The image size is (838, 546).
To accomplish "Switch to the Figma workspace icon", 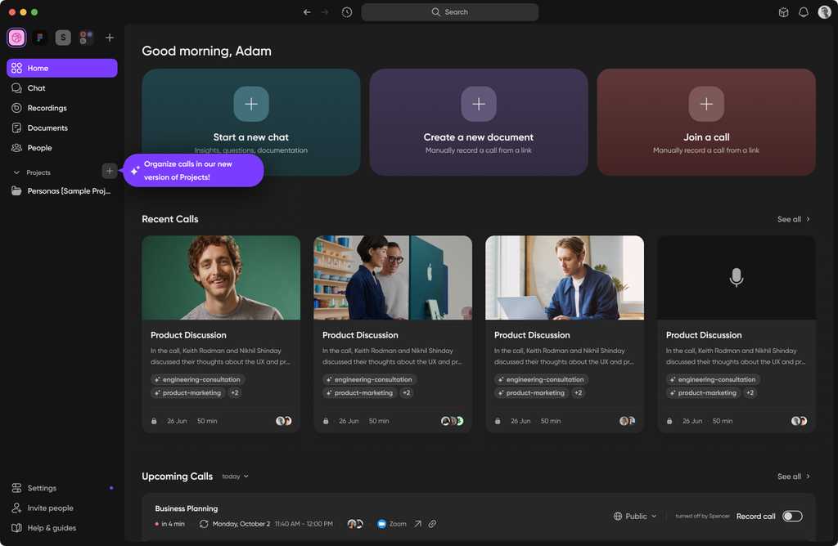I will [40, 38].
